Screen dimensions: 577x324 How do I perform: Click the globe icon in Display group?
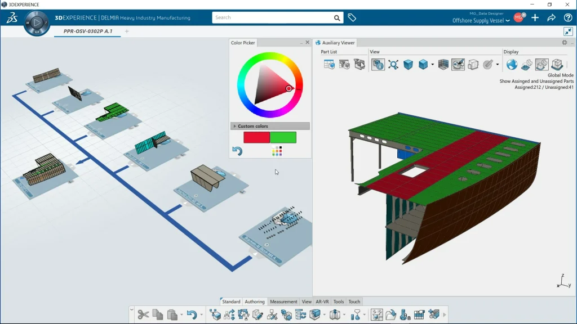[512, 65]
